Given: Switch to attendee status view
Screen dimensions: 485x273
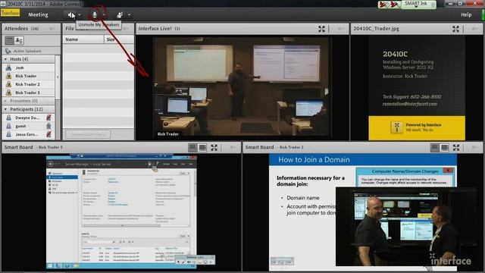Looking at the screenshot, I should [19, 40].
